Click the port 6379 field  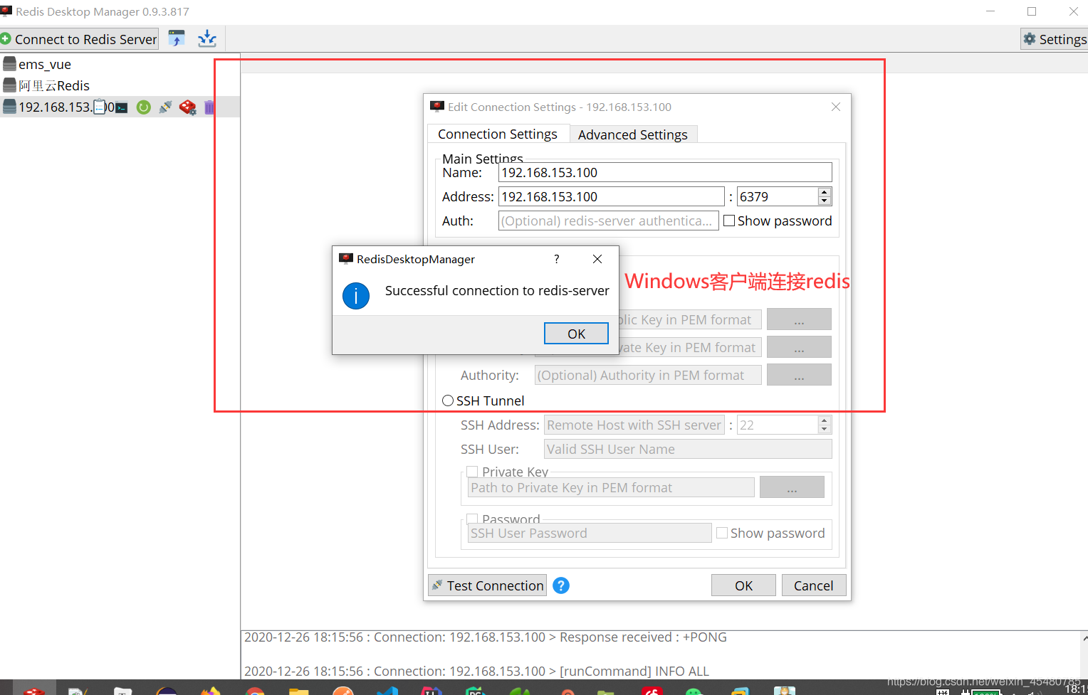pos(778,196)
